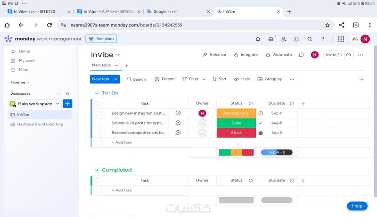
Task: Copy board link icon beside Invite
Action: click(349, 55)
